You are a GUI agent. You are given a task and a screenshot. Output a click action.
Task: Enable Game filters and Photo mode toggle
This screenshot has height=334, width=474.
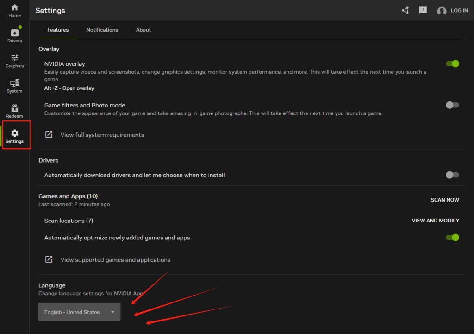(452, 105)
